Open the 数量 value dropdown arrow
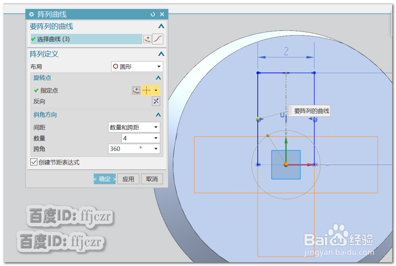 pyautogui.click(x=156, y=138)
